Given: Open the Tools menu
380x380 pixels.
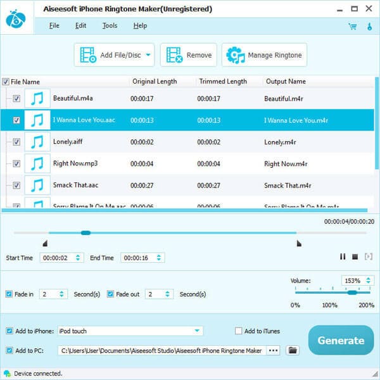Looking at the screenshot, I should (x=110, y=26).
